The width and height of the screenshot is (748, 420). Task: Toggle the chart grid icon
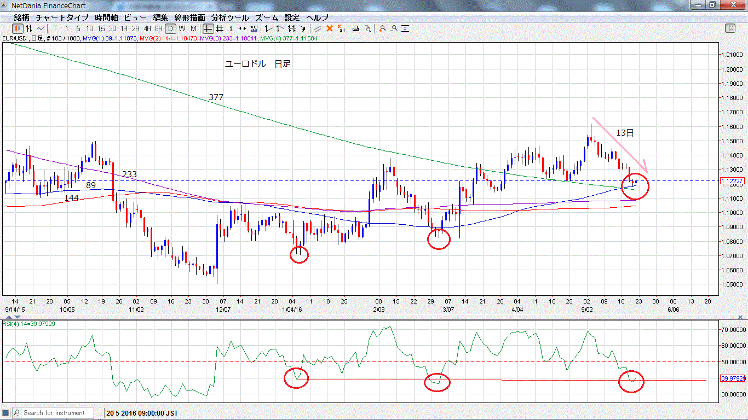pyautogui.click(x=219, y=28)
